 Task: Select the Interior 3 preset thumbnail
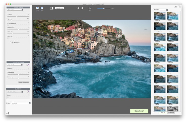(173, 58)
